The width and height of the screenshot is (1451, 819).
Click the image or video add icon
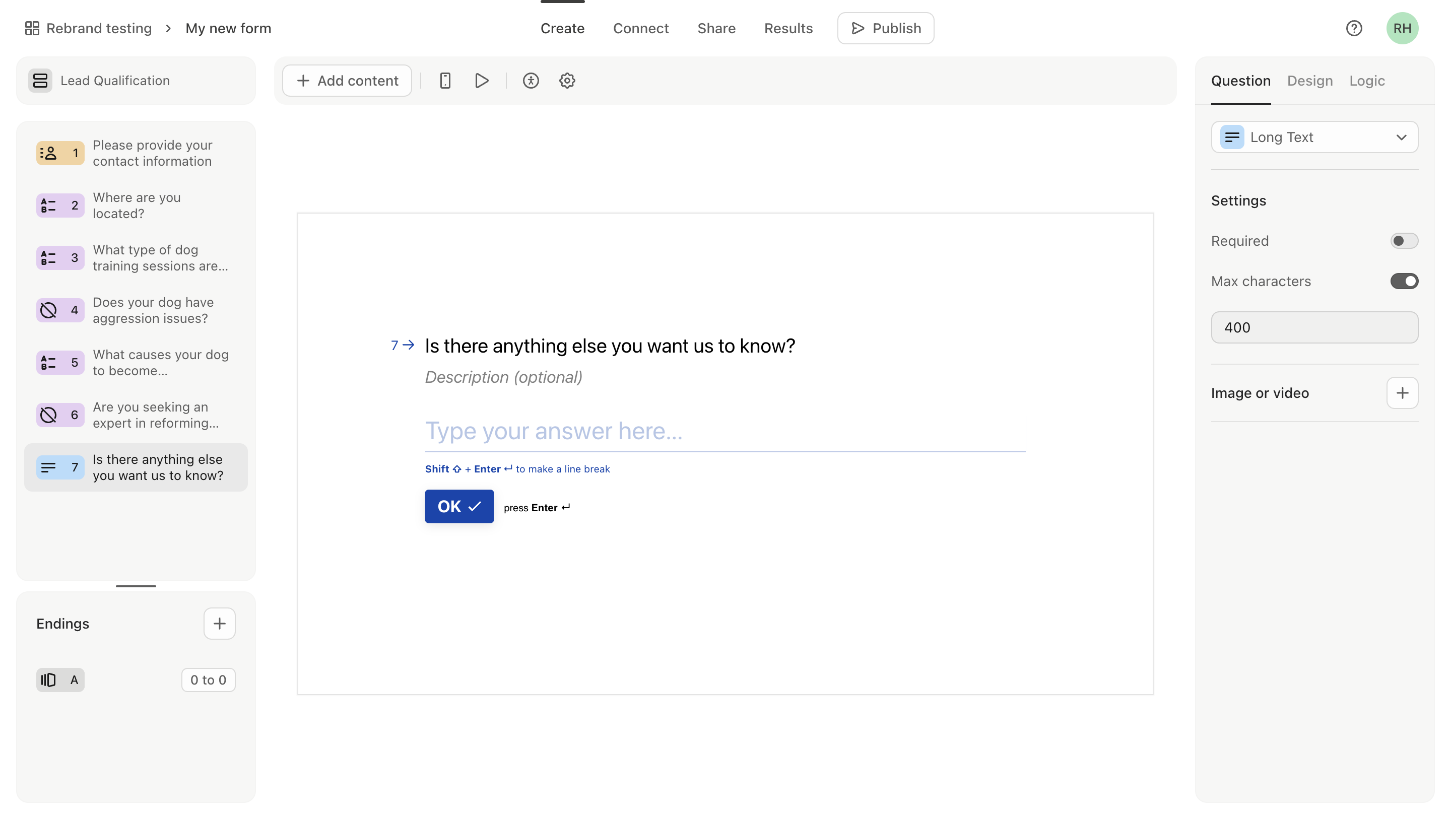point(1402,392)
